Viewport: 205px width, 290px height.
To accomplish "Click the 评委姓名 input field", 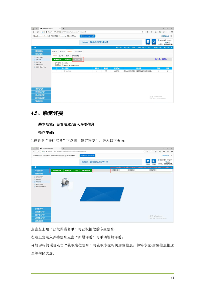I will coord(123,170).
